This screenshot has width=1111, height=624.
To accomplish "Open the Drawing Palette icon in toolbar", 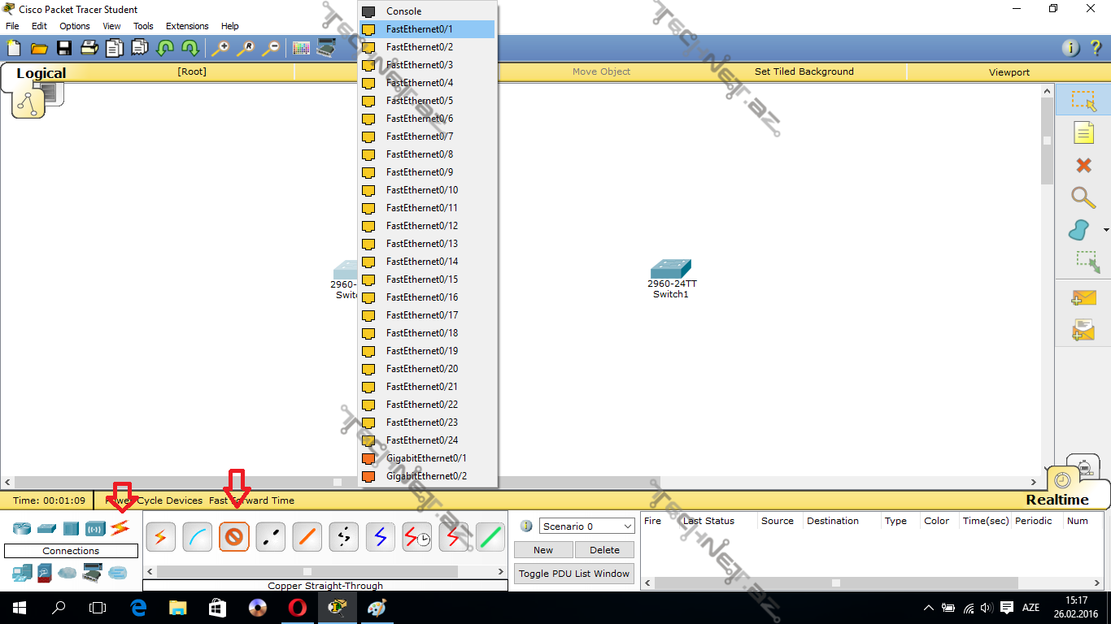I will click(301, 48).
